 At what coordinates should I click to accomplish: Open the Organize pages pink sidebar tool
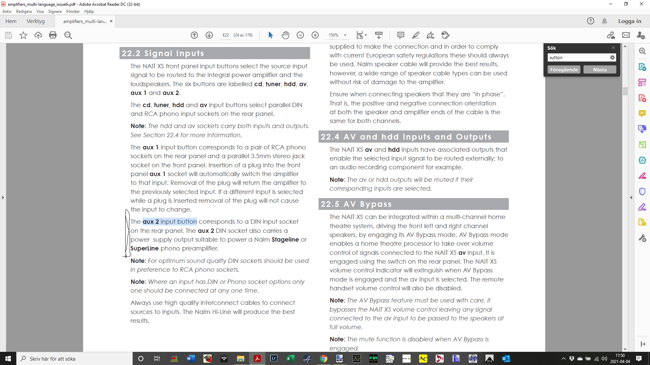642,82
